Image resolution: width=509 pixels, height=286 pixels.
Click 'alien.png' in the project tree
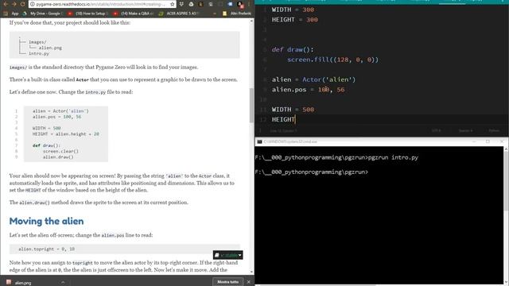coord(50,48)
